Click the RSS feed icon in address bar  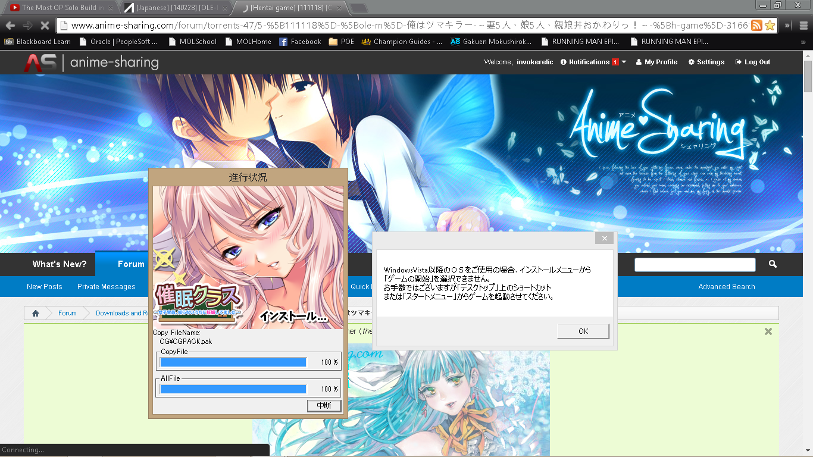click(x=756, y=25)
